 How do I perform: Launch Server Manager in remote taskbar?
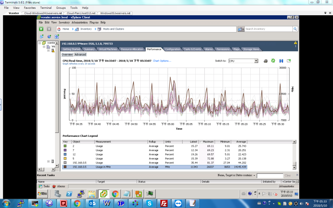coord(58,194)
